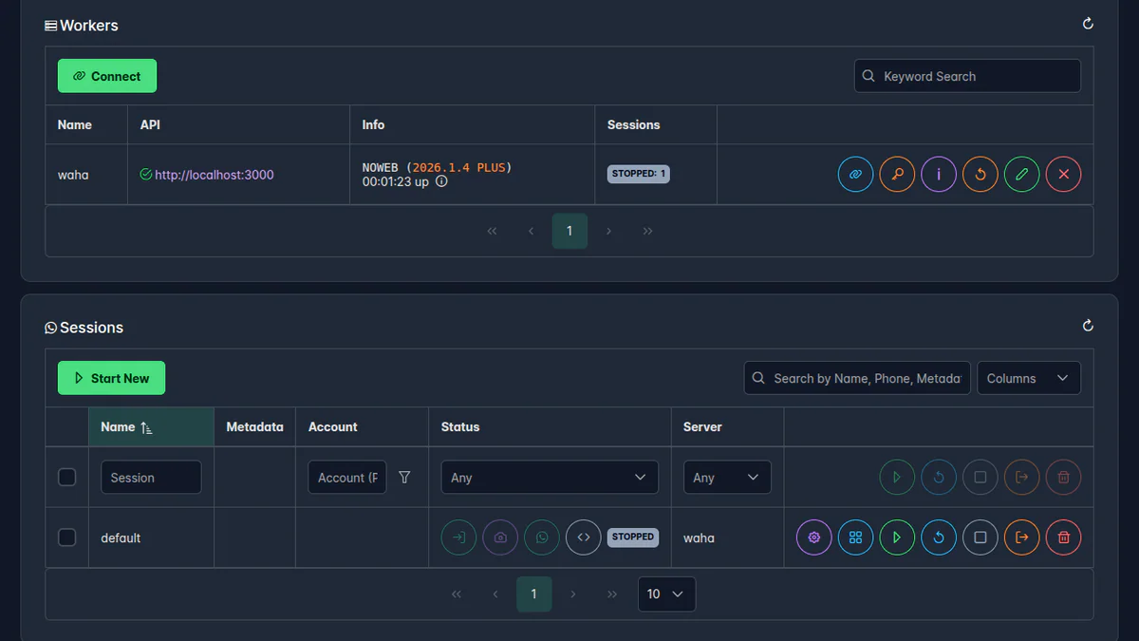The width and height of the screenshot is (1139, 641).
Task: Select the checkbox on the default session row
Action: (66, 537)
